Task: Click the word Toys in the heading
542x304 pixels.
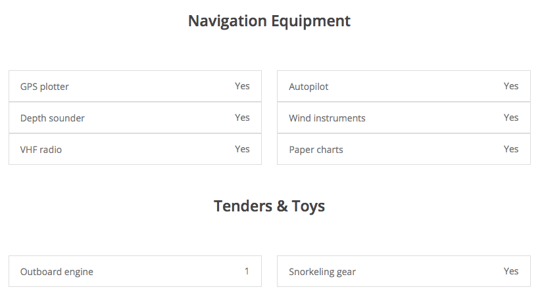Action: coord(309,206)
